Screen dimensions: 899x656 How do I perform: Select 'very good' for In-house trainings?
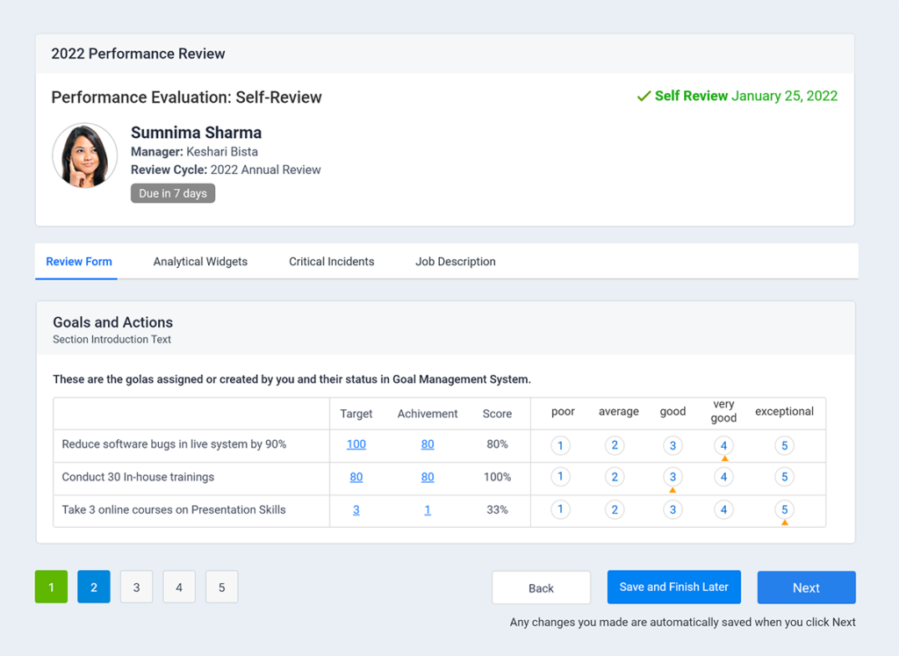point(723,477)
